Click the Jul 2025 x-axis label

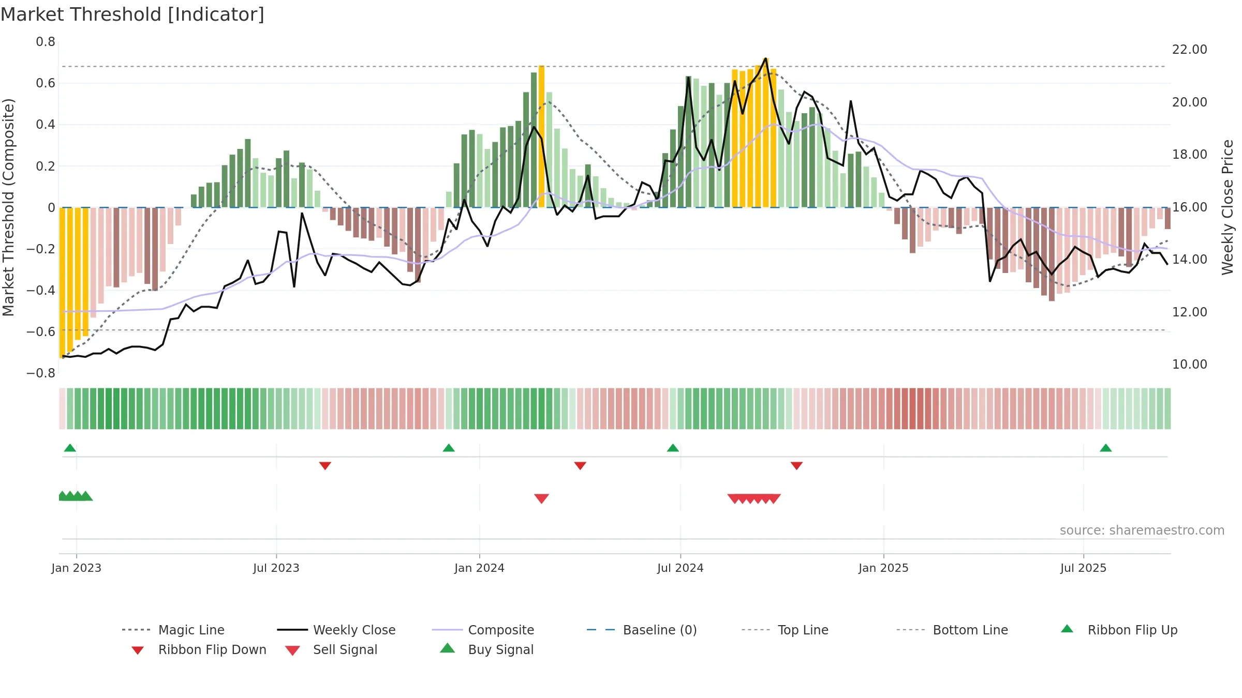pos(1084,568)
